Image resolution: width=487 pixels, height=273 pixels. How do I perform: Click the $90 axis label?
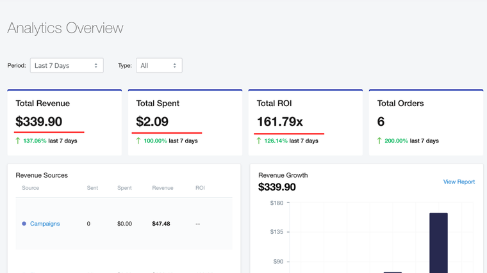tap(278, 261)
